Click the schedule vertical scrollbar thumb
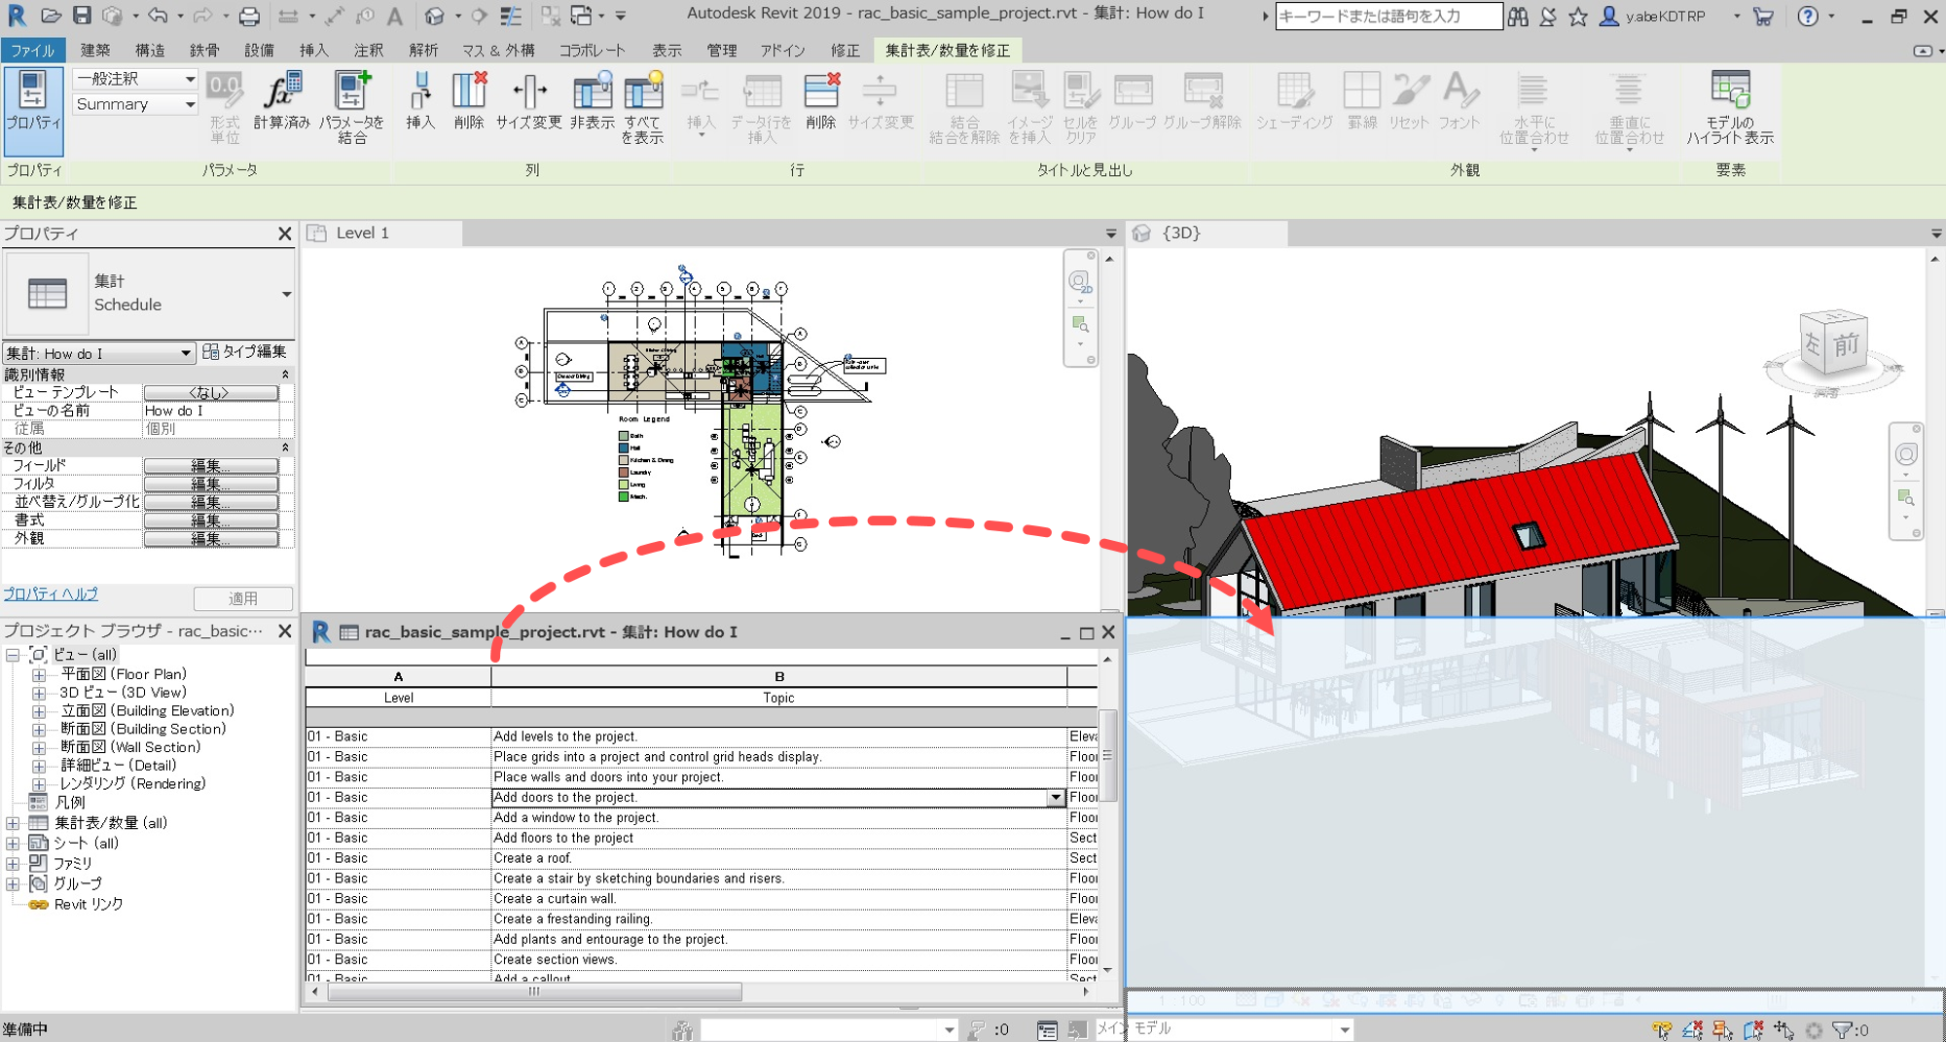 coord(1107,755)
